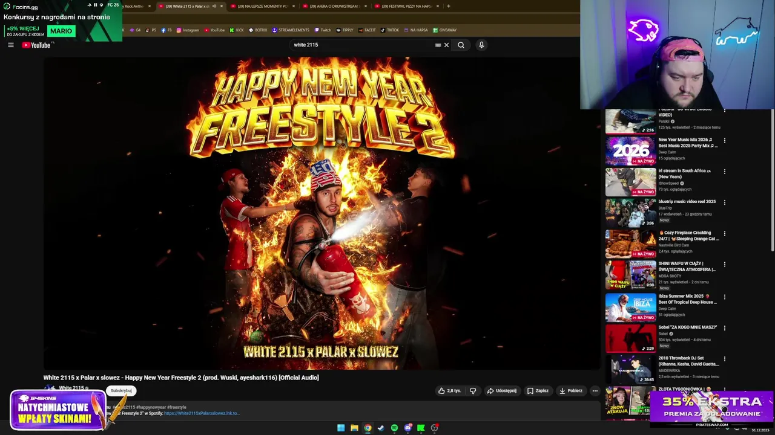The width and height of the screenshot is (775, 435).
Task: Run search with the magnifier button
Action: tap(461, 45)
